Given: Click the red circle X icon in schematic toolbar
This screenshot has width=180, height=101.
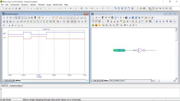Looking at the screenshot, I should click(96, 25).
